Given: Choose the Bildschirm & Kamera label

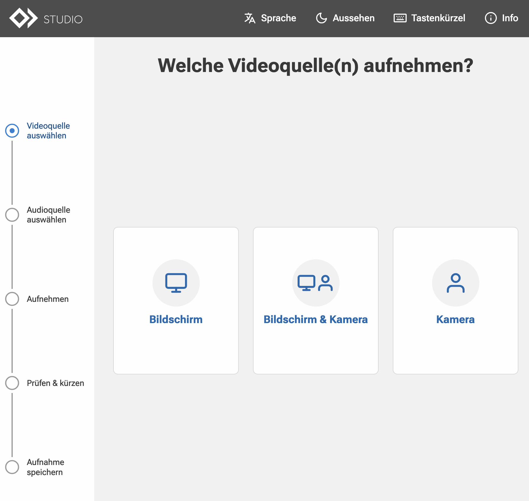Looking at the screenshot, I should (315, 320).
